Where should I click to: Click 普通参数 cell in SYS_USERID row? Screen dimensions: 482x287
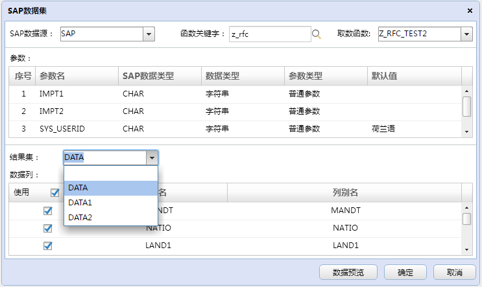pos(326,129)
